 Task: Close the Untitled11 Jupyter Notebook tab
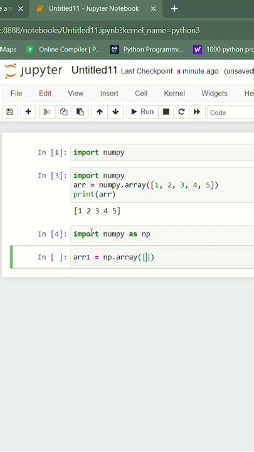pyautogui.click(x=154, y=9)
